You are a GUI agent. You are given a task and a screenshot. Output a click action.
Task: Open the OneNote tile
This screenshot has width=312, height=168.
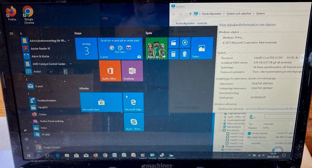coord(132,71)
